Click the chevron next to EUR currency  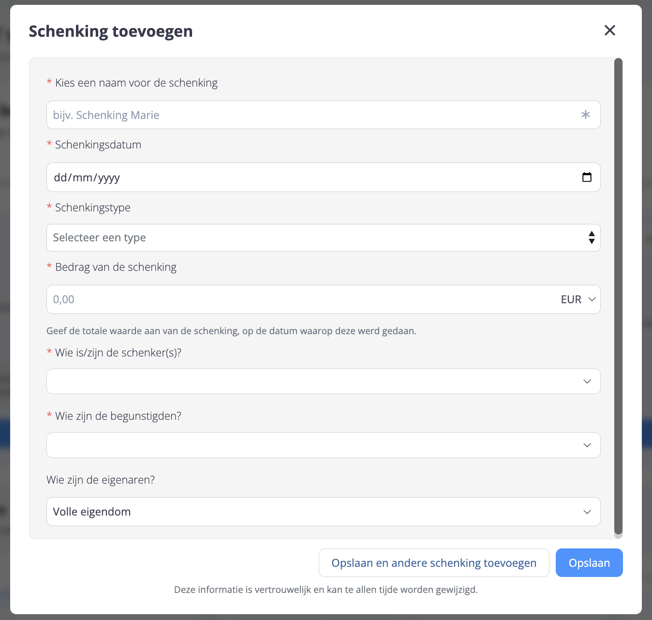click(592, 299)
